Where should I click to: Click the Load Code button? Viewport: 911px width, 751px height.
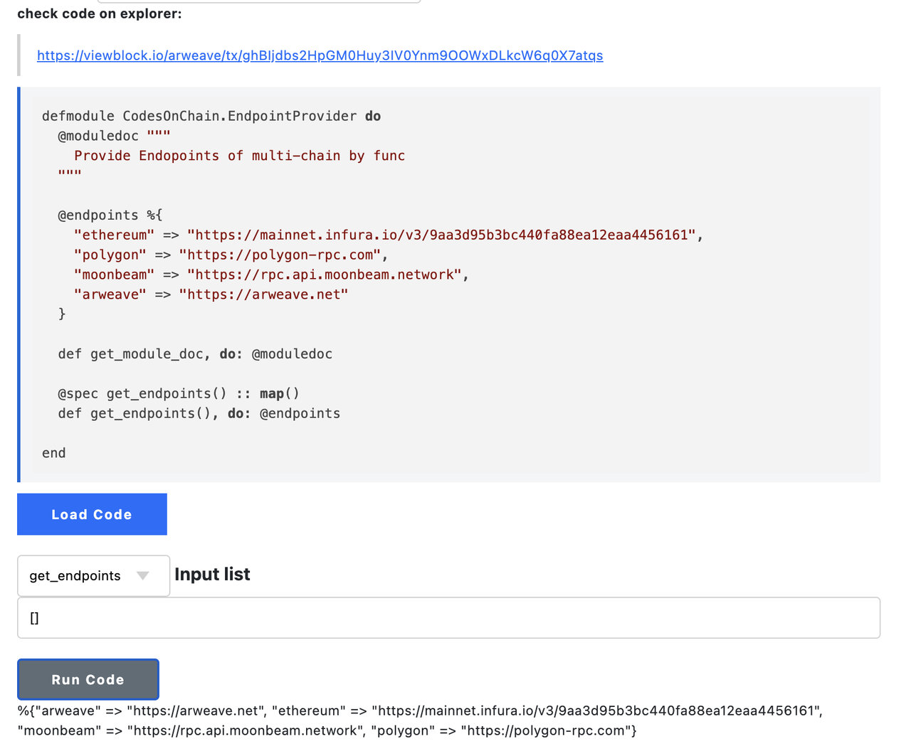pyautogui.click(x=92, y=514)
